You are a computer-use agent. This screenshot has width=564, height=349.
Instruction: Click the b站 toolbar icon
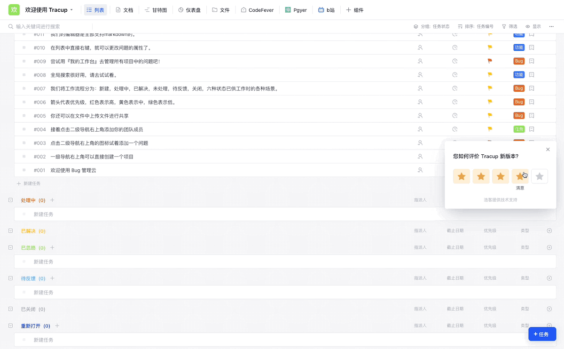[326, 9]
